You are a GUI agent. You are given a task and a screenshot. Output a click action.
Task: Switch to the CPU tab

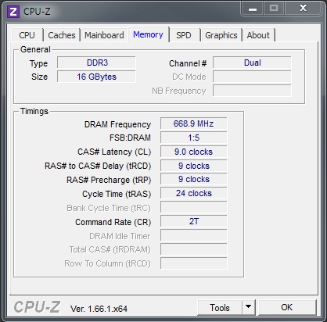coord(27,35)
